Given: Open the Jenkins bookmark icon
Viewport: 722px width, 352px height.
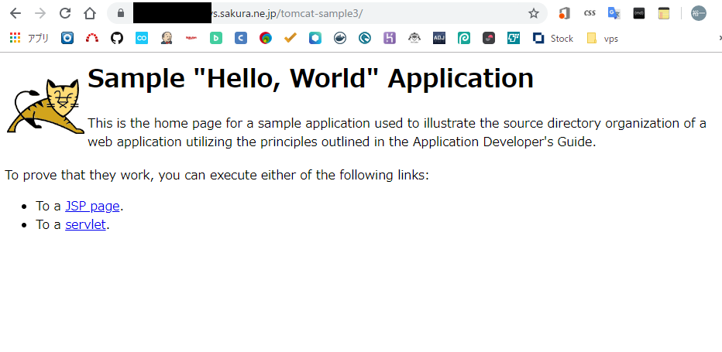Looking at the screenshot, I should (167, 38).
